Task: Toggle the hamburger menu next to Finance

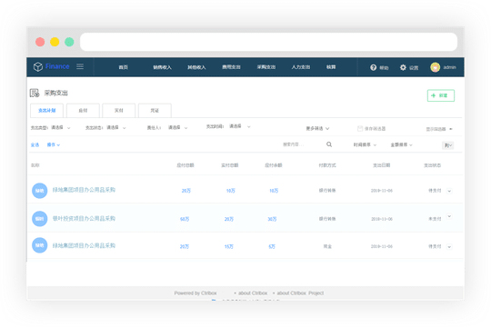Action: click(x=80, y=66)
